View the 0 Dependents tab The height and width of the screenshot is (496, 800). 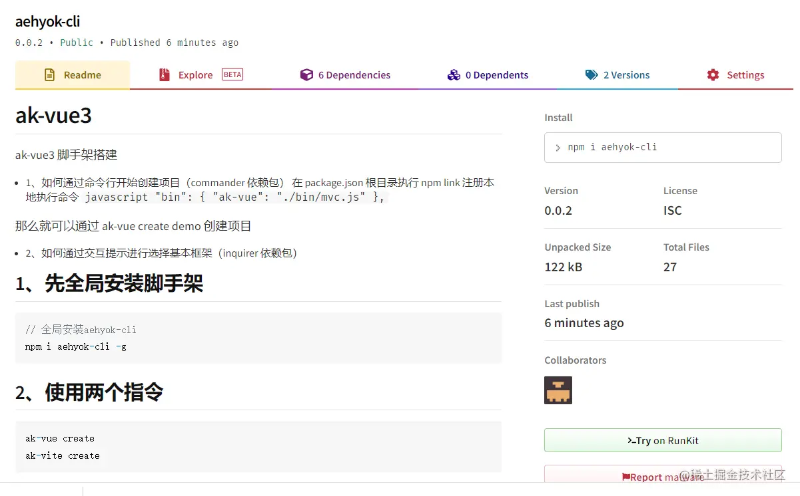pyautogui.click(x=488, y=75)
